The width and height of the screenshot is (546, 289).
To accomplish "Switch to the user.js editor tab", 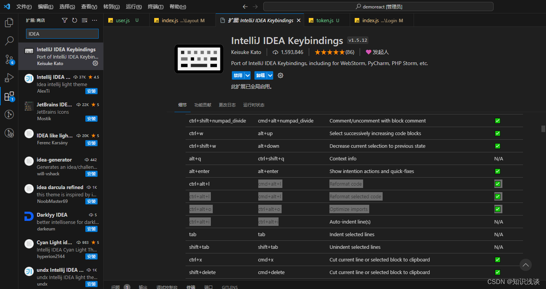I will 126,21.
